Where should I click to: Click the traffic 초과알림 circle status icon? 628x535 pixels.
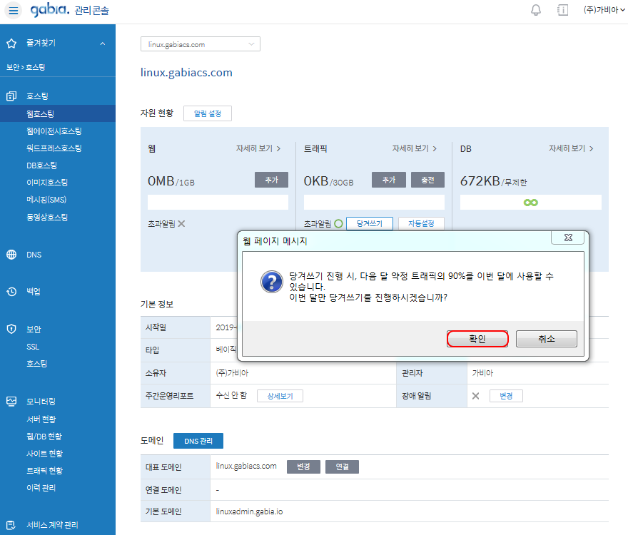[x=338, y=223]
